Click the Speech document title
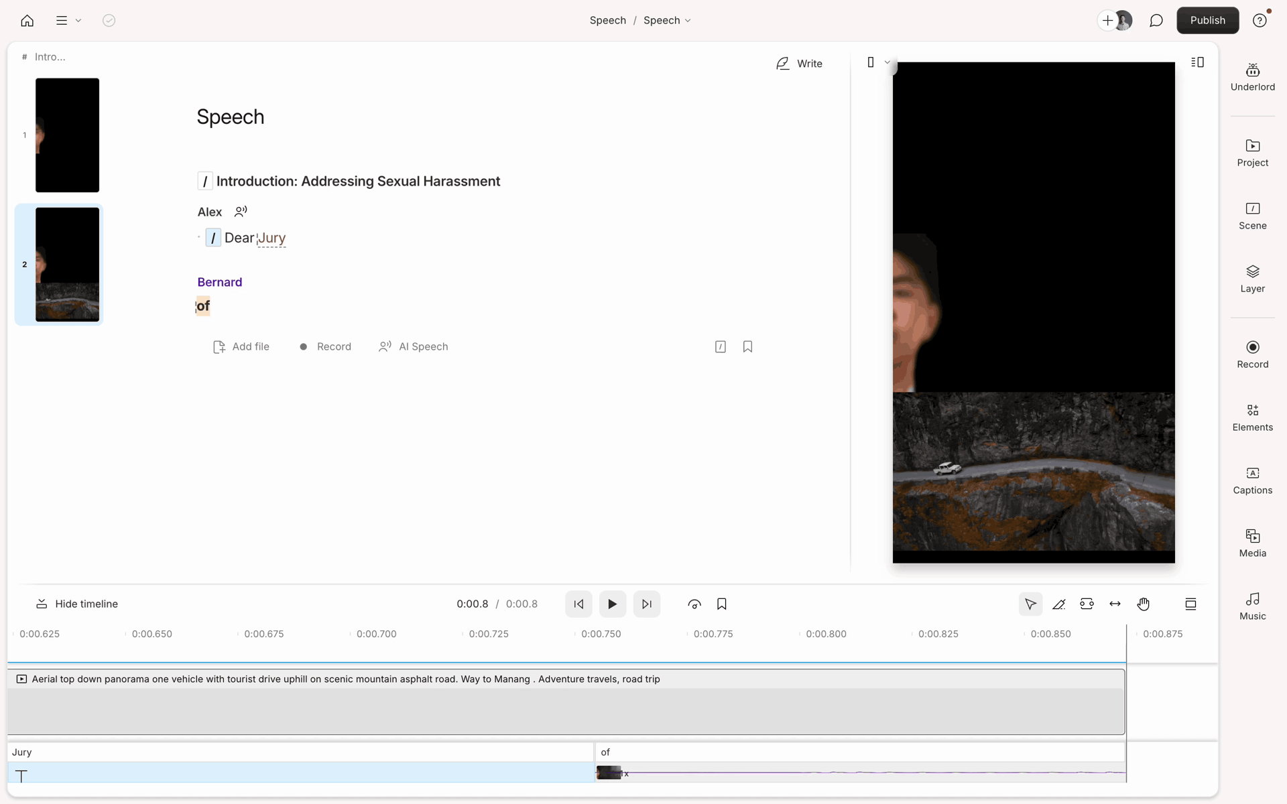Viewport: 1287px width, 804px height. 230,117
